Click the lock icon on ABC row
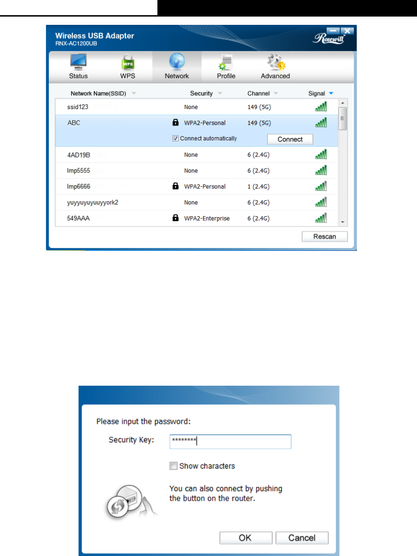The image size is (417, 556). (x=175, y=123)
